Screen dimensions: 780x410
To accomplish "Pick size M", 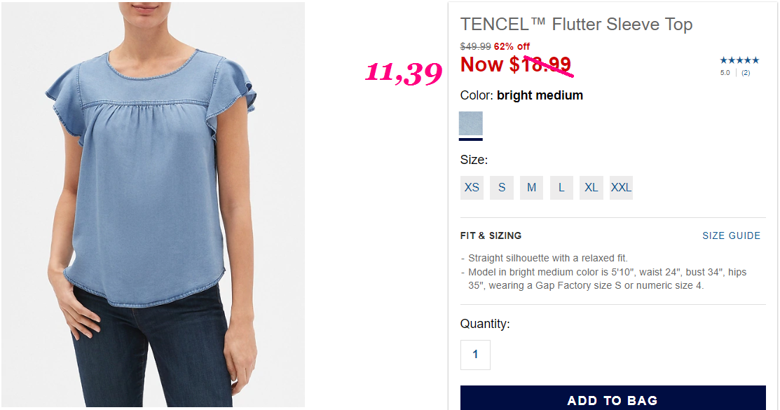I will click(x=531, y=188).
